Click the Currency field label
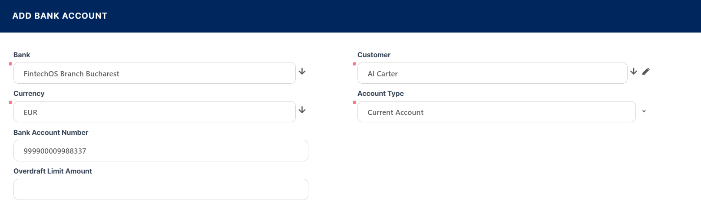Screen dimensions: 701x200 [29, 94]
